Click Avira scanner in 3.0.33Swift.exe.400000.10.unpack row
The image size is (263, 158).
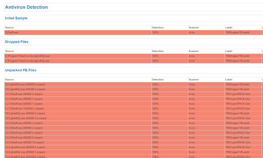[206, 142]
